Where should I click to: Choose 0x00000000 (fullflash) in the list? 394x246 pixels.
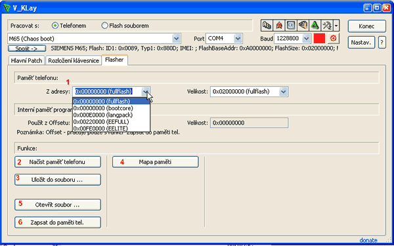point(112,102)
